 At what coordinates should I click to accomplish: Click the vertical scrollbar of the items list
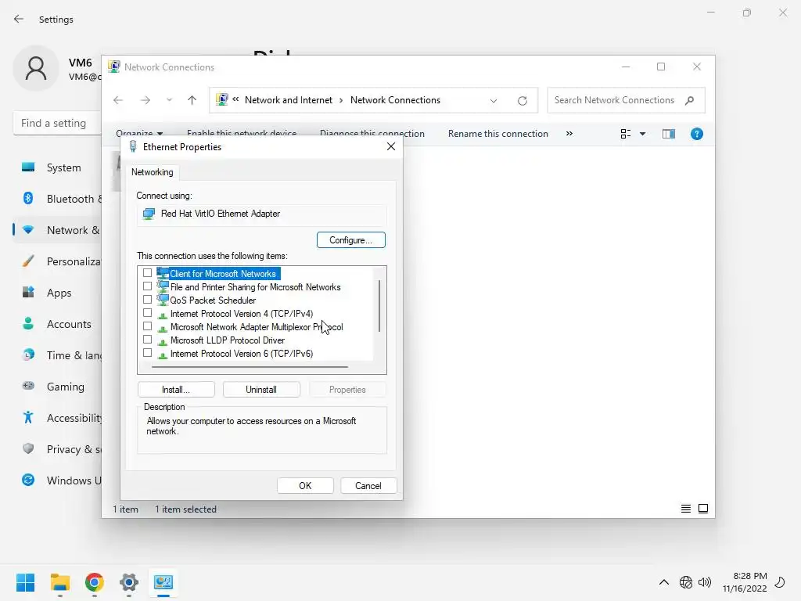[x=379, y=306]
